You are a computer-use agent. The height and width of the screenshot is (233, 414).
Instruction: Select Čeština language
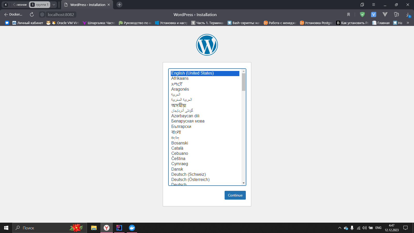[205, 159]
